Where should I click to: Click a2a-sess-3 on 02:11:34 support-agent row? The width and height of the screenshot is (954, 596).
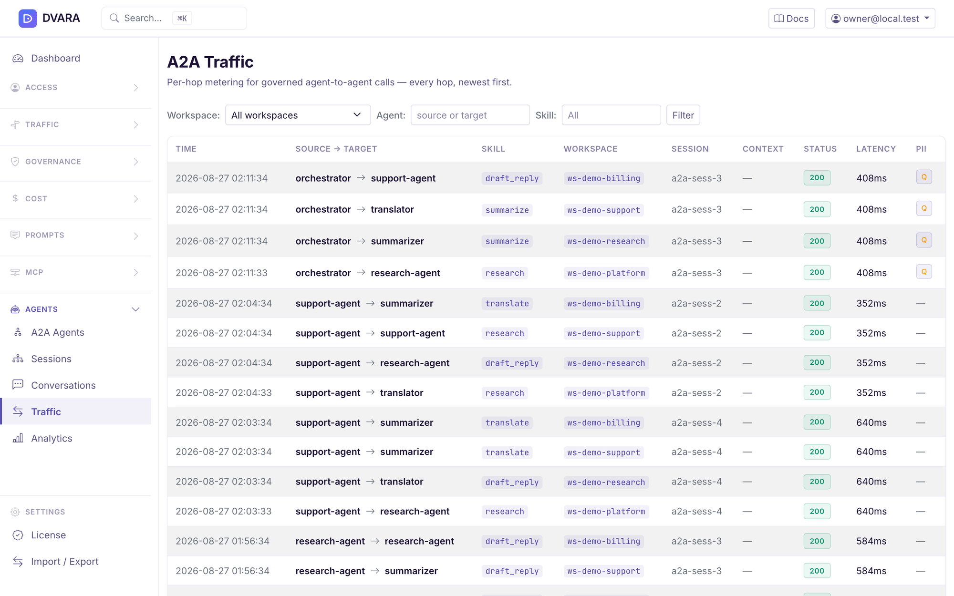[696, 178]
